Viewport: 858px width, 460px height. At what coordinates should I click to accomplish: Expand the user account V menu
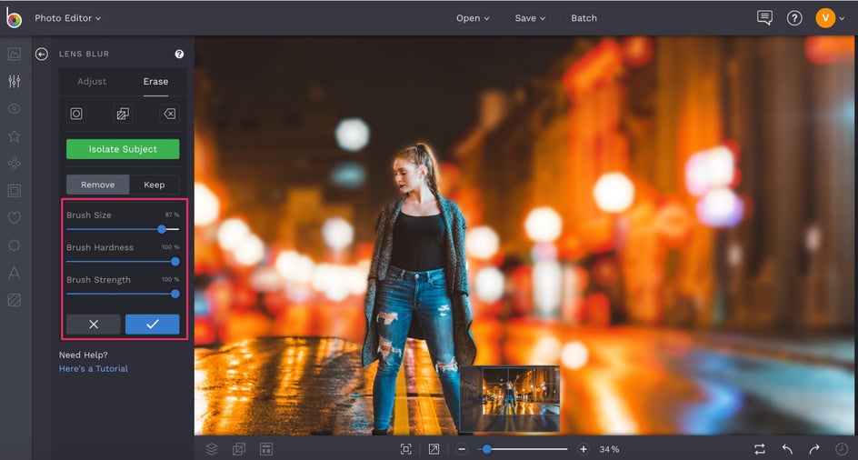[830, 18]
